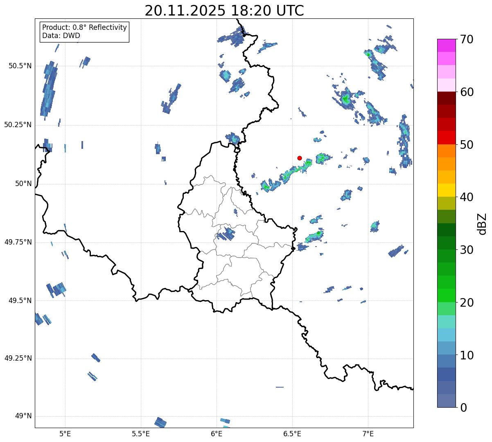Click the 5°E longitude label
The image size is (492, 442).
65,433
